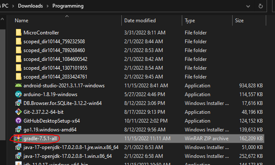275x165 pixels.
Task: Click date 3/31/2022 8:11 AM
Action: pos(145,33)
